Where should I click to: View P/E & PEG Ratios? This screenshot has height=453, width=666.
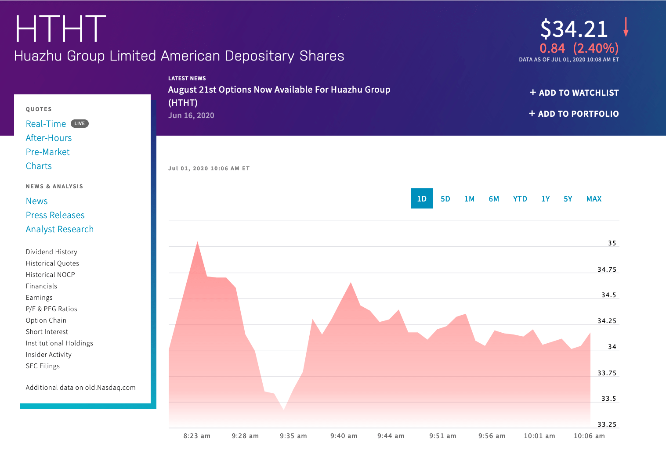[51, 309]
